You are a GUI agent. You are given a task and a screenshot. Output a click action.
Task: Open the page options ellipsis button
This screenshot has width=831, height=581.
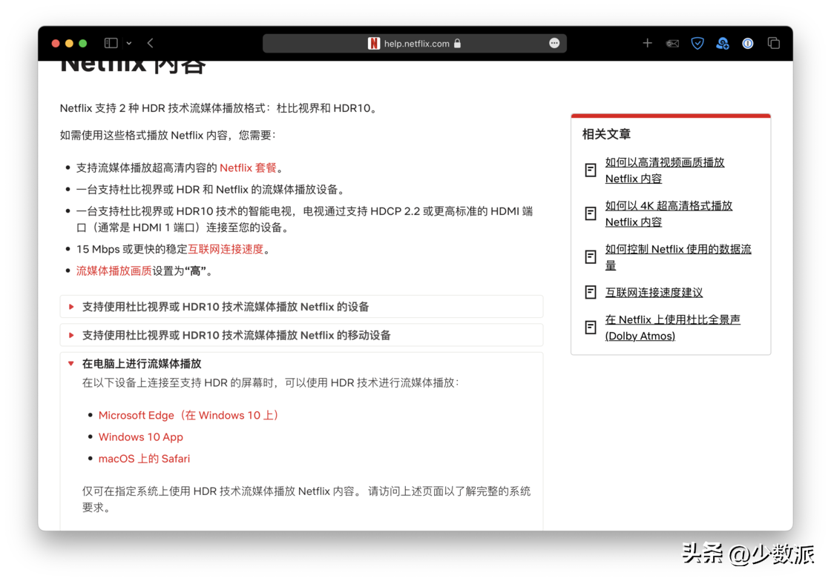click(554, 44)
